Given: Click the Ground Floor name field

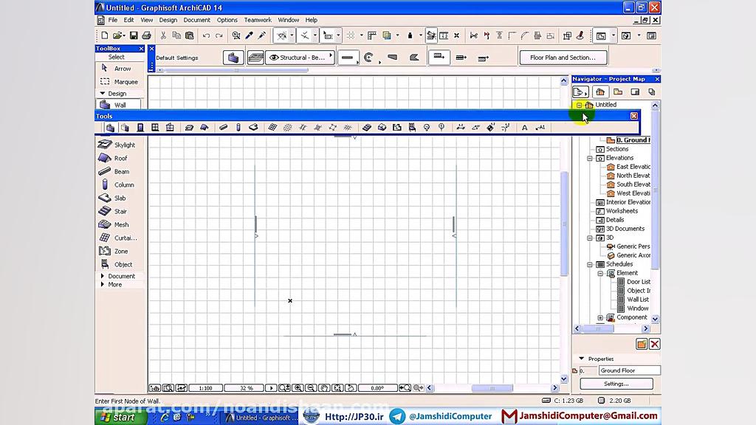Looking at the screenshot, I should [630, 370].
